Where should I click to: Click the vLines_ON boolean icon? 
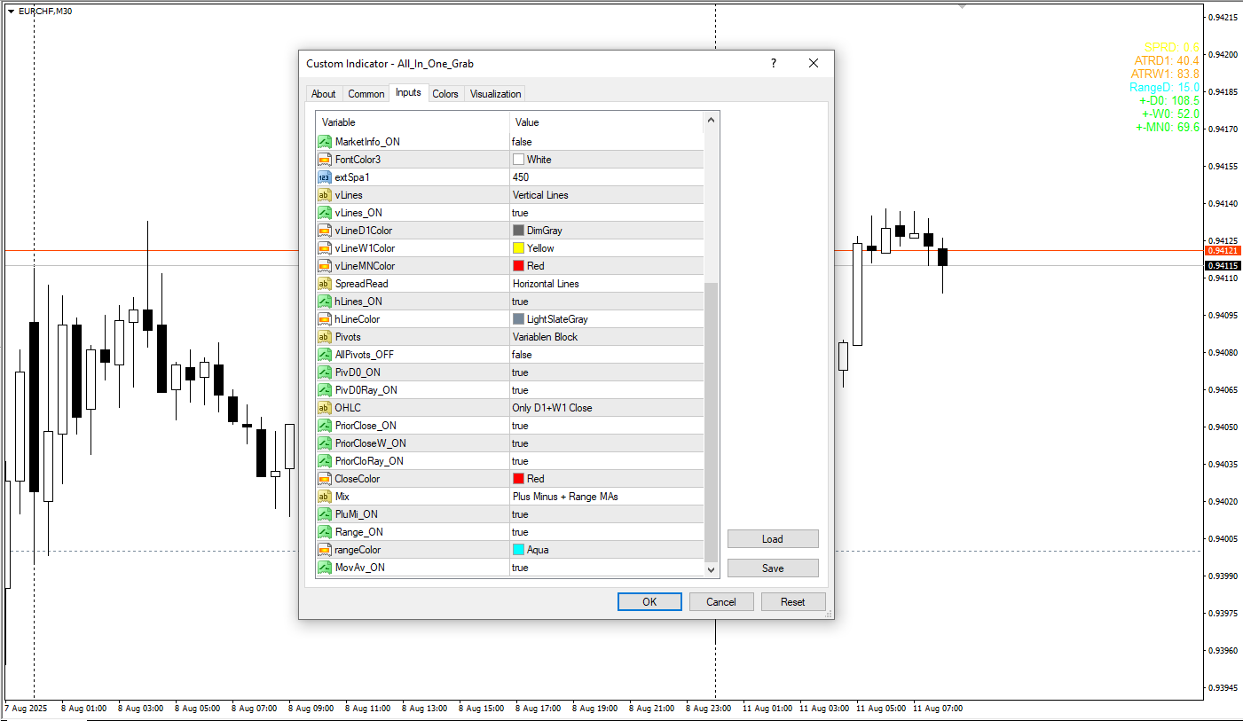point(324,213)
